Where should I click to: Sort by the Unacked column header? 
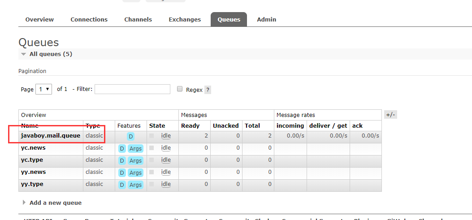coord(226,126)
